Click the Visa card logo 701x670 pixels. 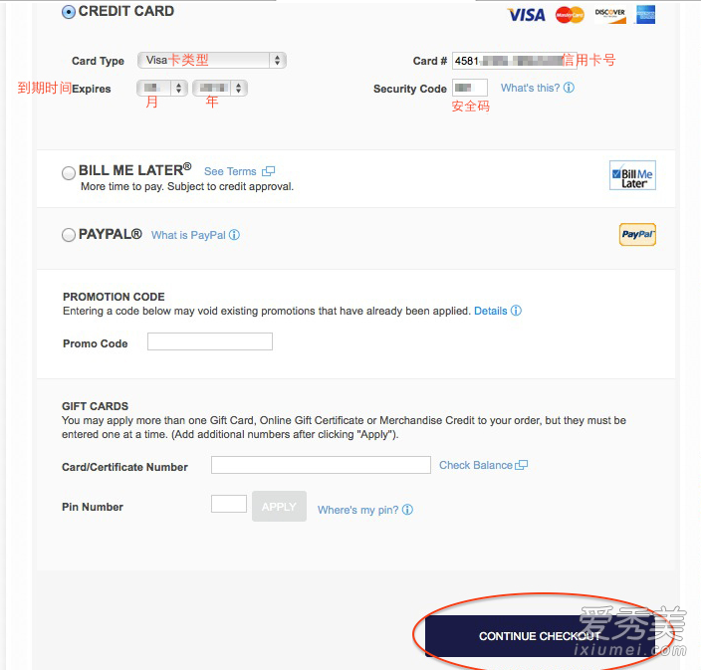coord(526,15)
